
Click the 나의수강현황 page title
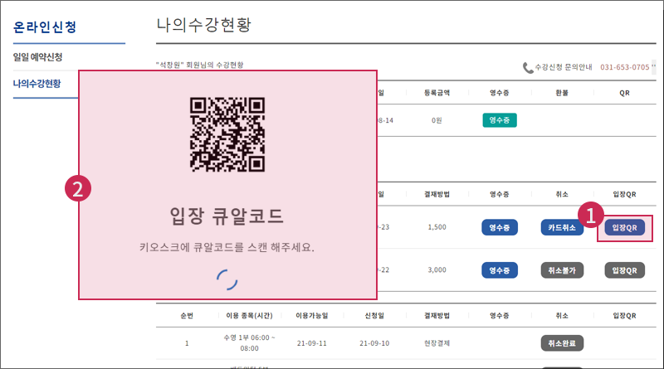pyautogui.click(x=203, y=25)
